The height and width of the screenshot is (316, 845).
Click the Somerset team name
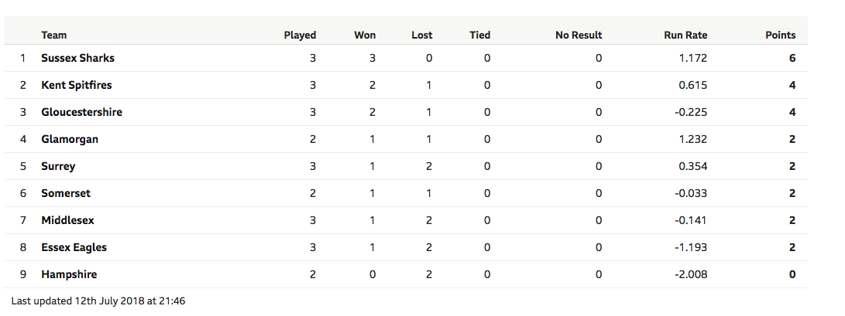66,193
